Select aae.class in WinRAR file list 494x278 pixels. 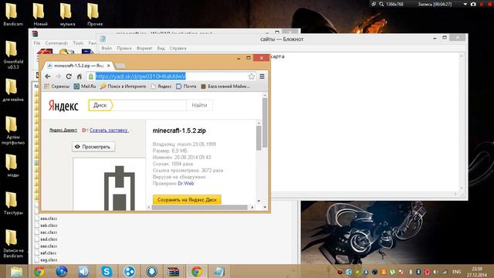46,246
